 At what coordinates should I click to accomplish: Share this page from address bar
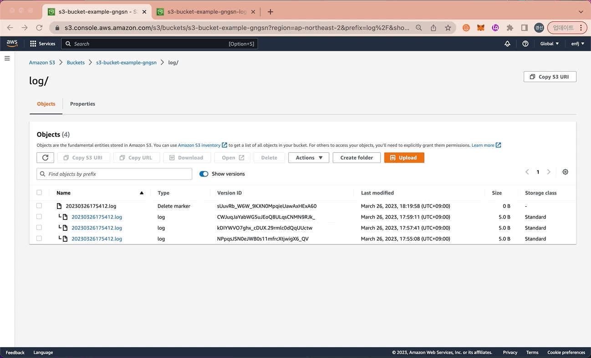click(433, 28)
